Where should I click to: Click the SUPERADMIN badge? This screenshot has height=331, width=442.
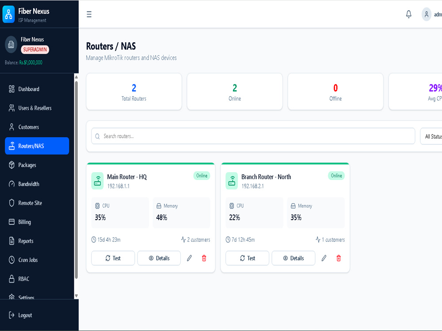[35, 49]
